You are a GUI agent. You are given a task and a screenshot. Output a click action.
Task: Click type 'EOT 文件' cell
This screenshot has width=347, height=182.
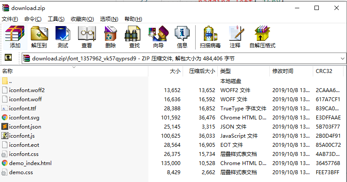click(232, 145)
